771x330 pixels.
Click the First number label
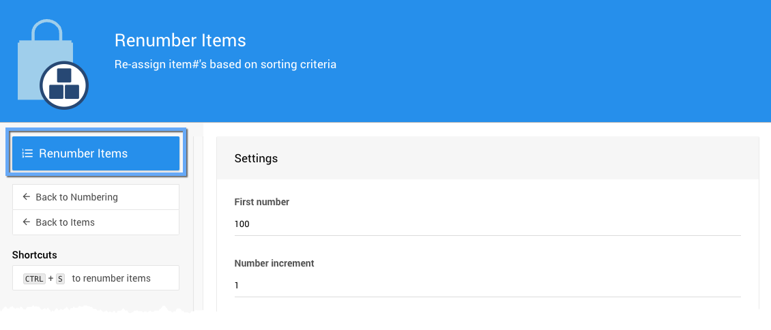tap(262, 202)
